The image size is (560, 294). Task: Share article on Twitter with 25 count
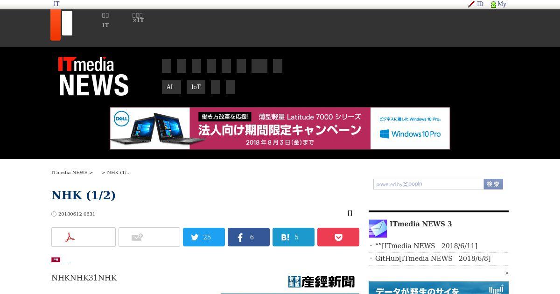(204, 237)
